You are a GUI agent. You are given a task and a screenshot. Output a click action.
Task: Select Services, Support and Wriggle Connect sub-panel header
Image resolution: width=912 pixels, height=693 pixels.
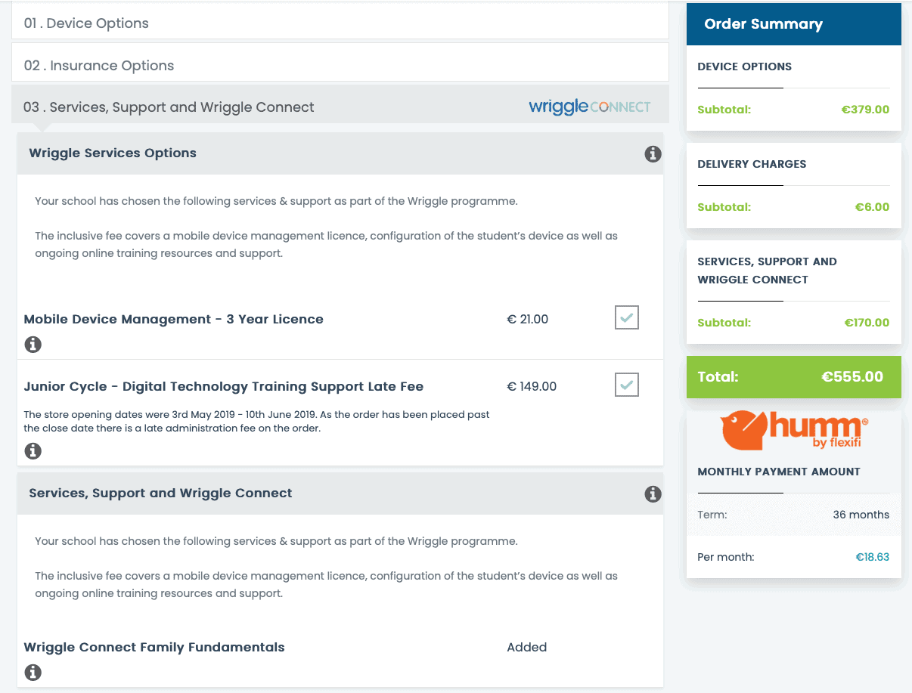click(x=340, y=493)
